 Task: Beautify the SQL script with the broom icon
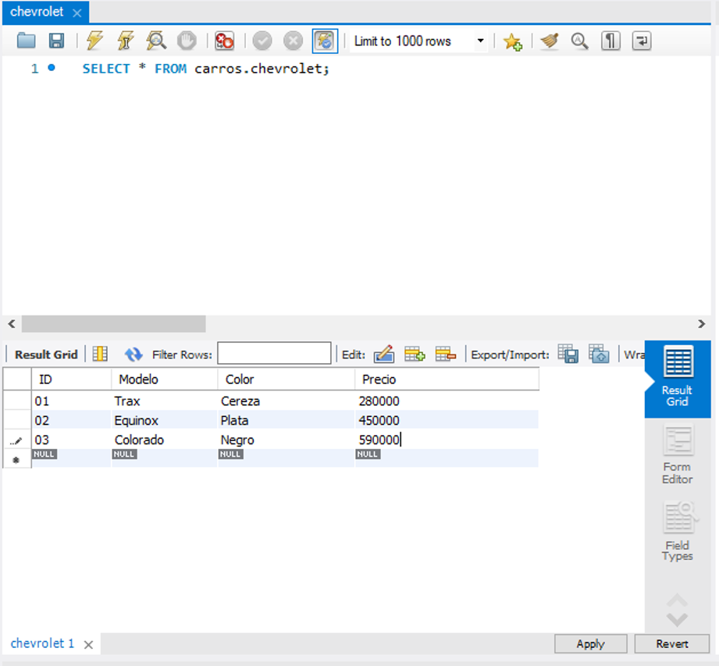click(549, 41)
